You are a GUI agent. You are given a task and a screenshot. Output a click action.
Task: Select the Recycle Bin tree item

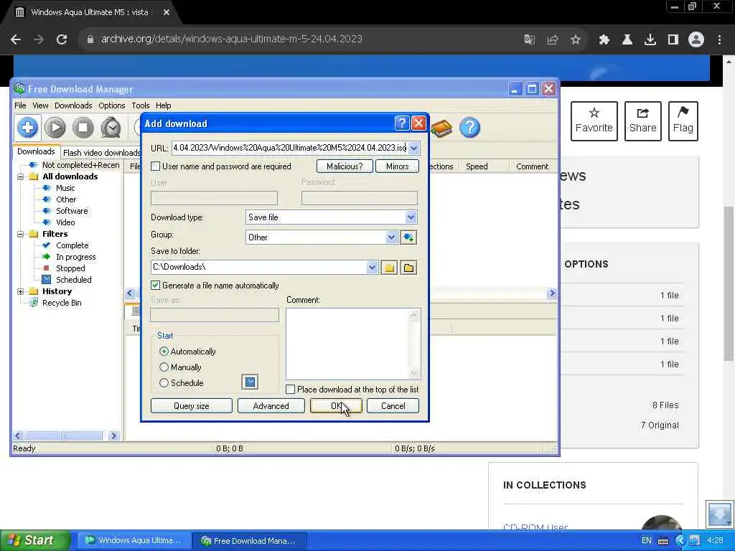tap(62, 303)
